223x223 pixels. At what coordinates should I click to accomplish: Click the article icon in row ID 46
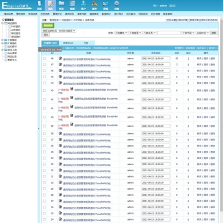tap(60, 71)
